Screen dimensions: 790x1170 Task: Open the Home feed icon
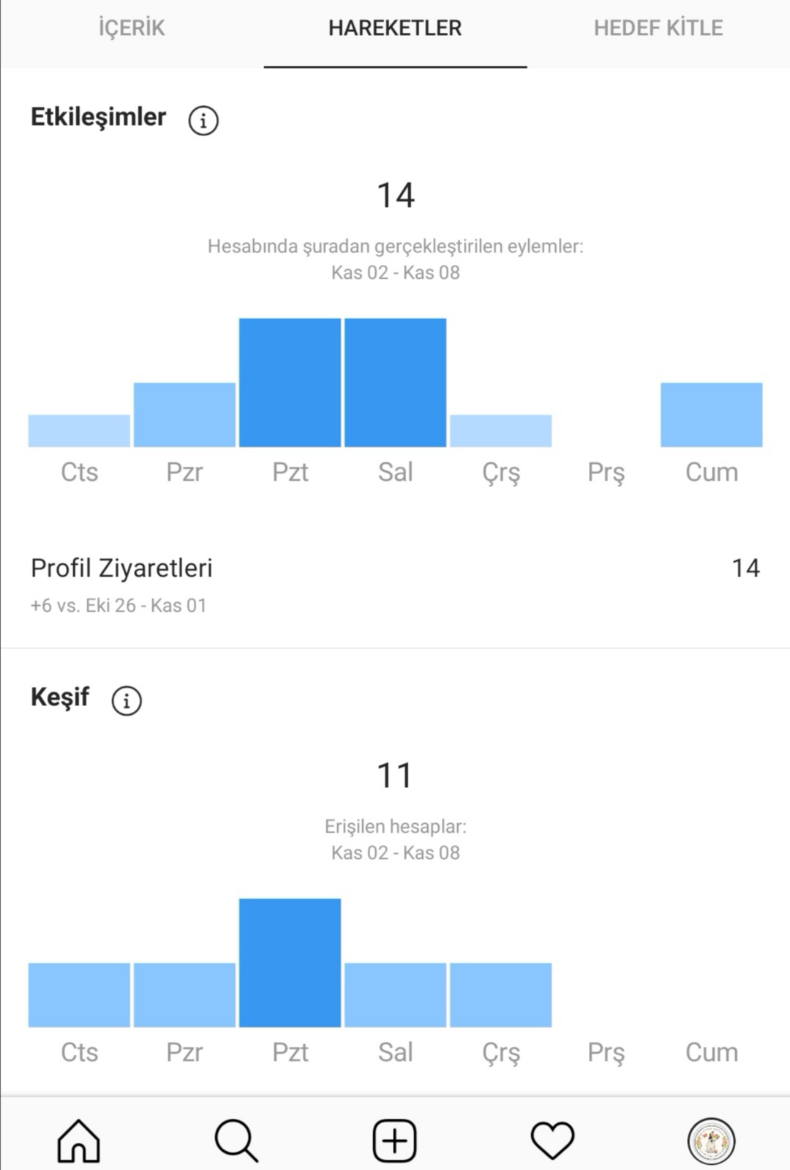coord(78,1140)
